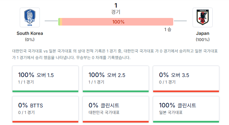This screenshot has width=229, height=125.
Task: Select the 0% BTTS stat card
Action: tap(45, 109)
